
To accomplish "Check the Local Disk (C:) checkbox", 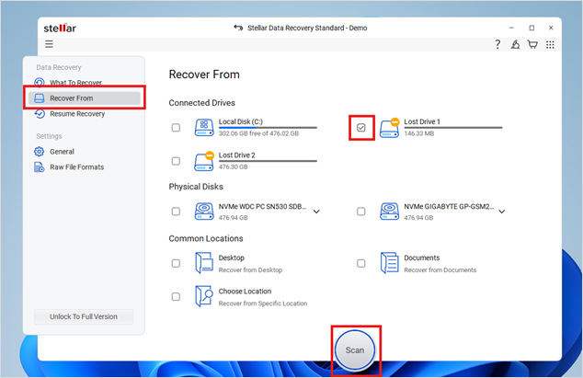I will (176, 128).
